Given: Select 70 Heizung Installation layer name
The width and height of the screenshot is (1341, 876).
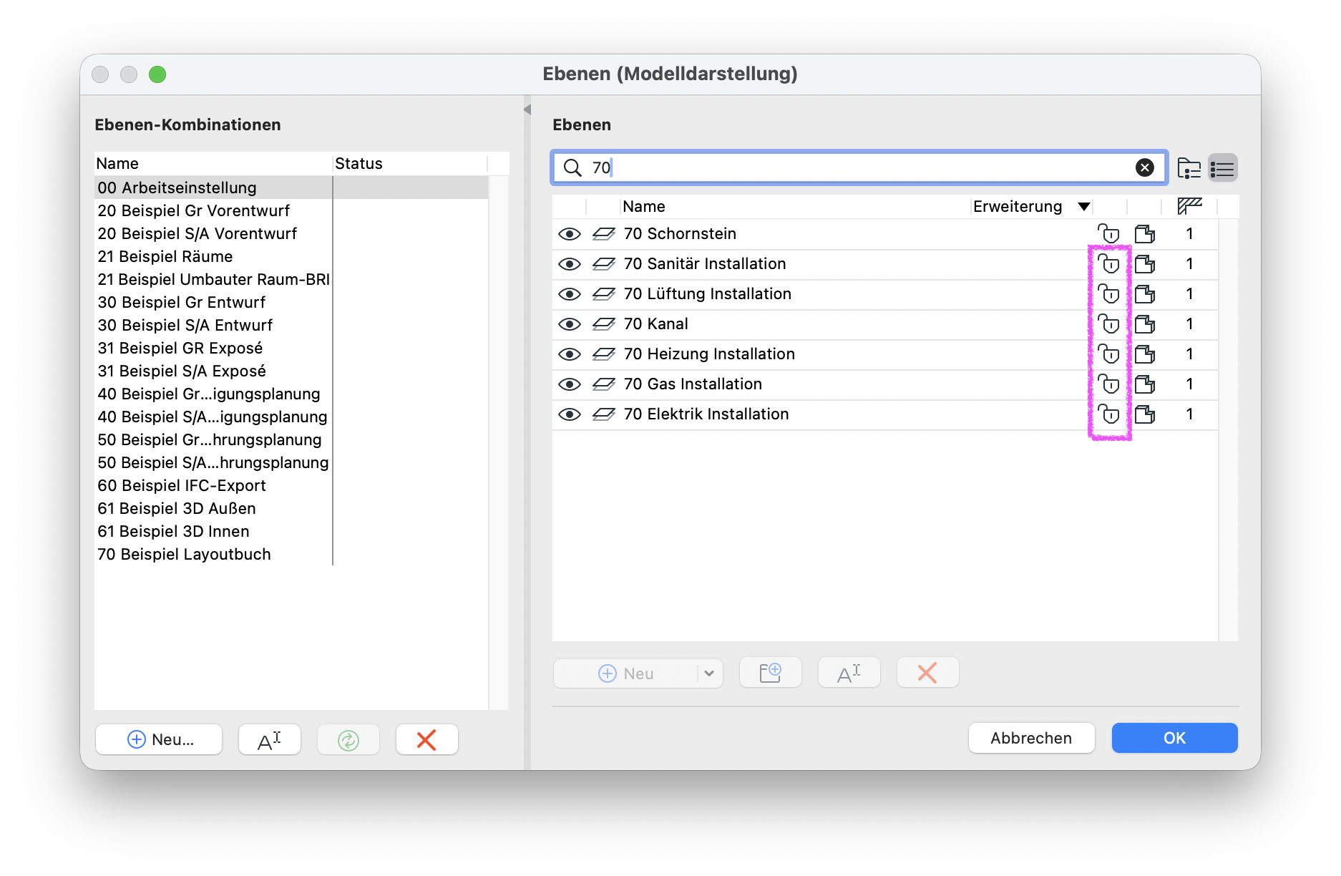Looking at the screenshot, I should [709, 354].
